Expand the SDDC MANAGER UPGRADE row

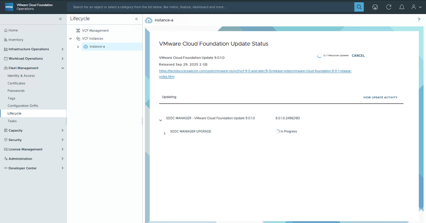click(164, 133)
